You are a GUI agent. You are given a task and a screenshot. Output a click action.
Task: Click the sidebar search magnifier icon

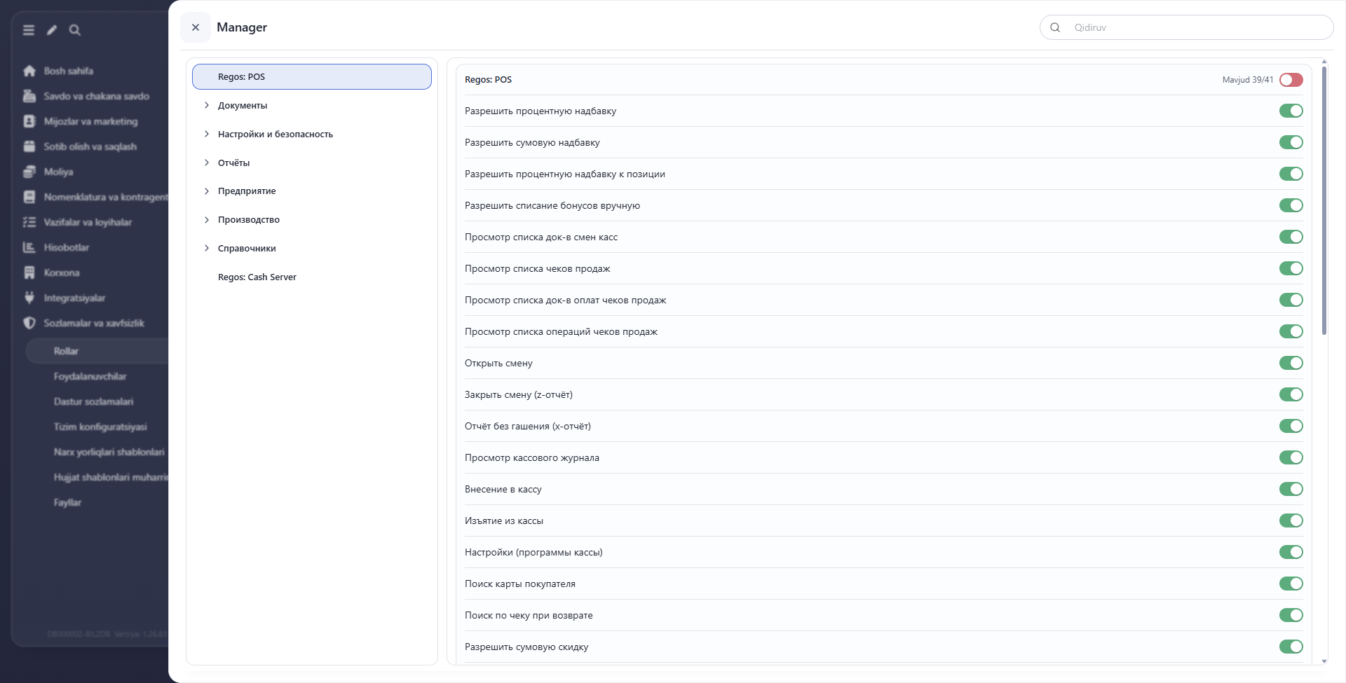point(75,30)
